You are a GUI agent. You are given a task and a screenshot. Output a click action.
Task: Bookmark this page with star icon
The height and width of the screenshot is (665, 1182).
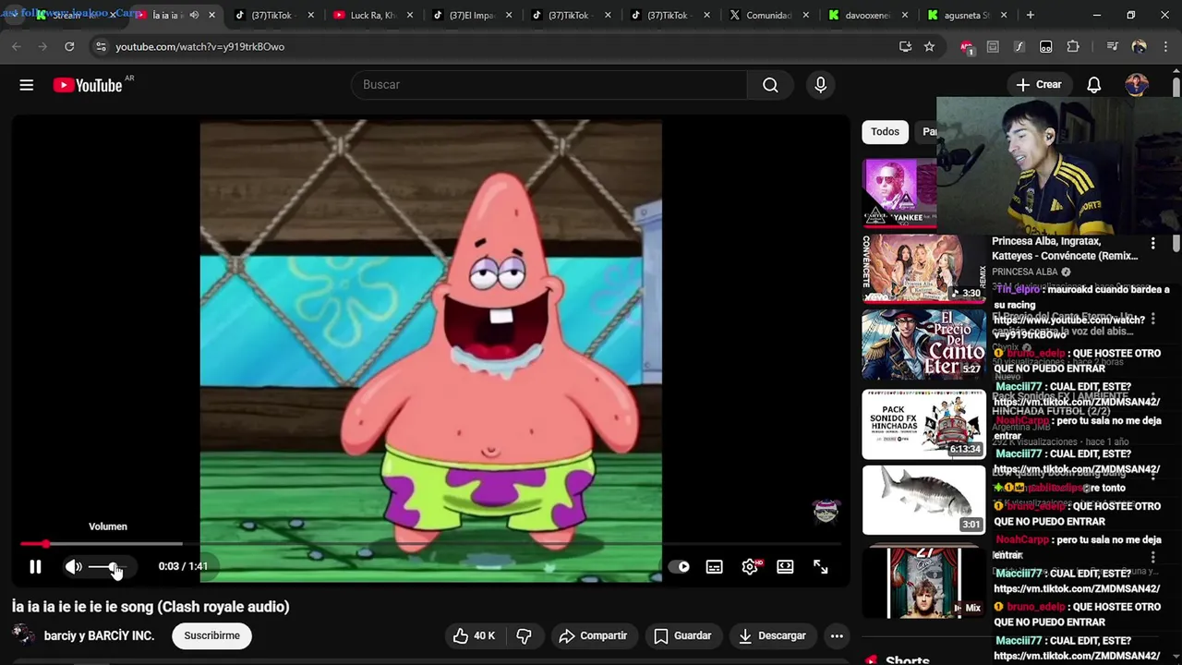pos(929,46)
